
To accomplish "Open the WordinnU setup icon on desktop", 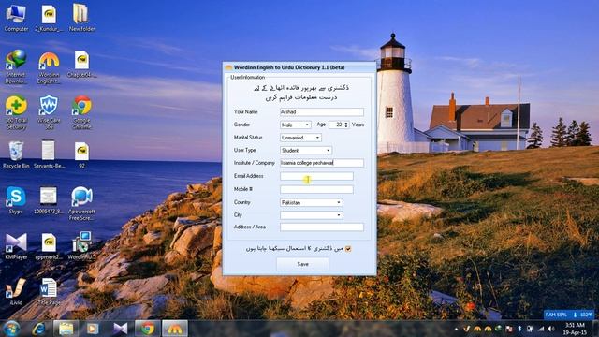I will pyautogui.click(x=81, y=245).
